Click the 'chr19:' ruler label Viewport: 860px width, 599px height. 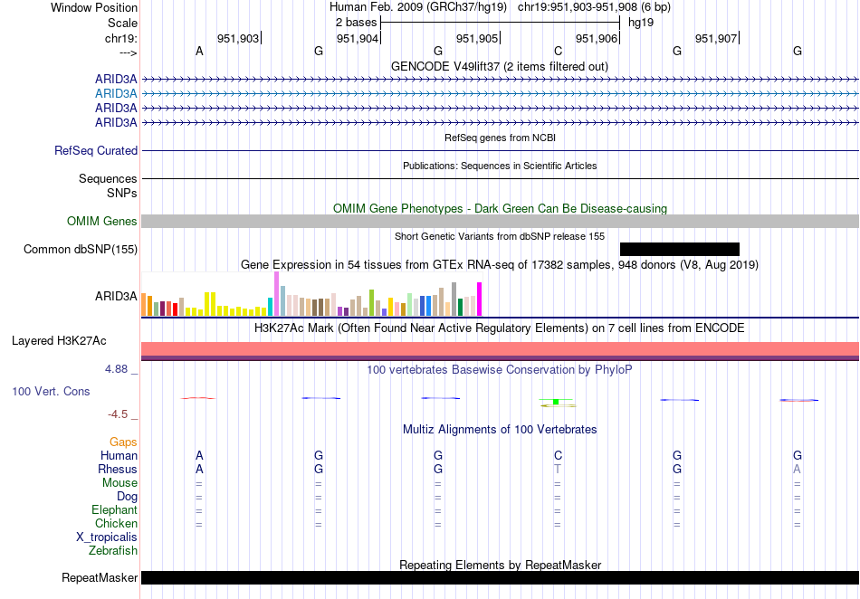(120, 38)
